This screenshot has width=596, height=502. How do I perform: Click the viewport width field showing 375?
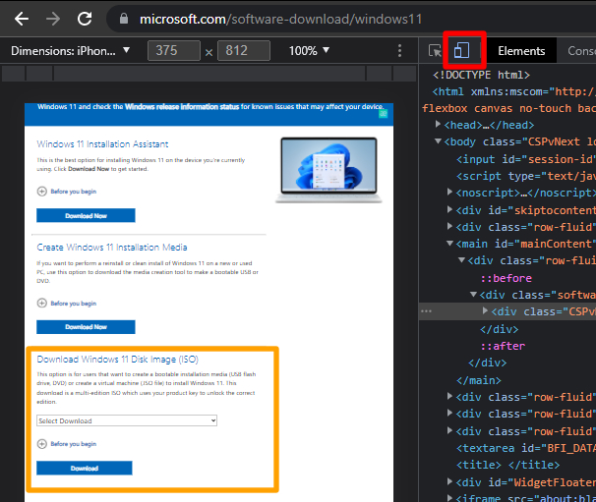click(174, 50)
